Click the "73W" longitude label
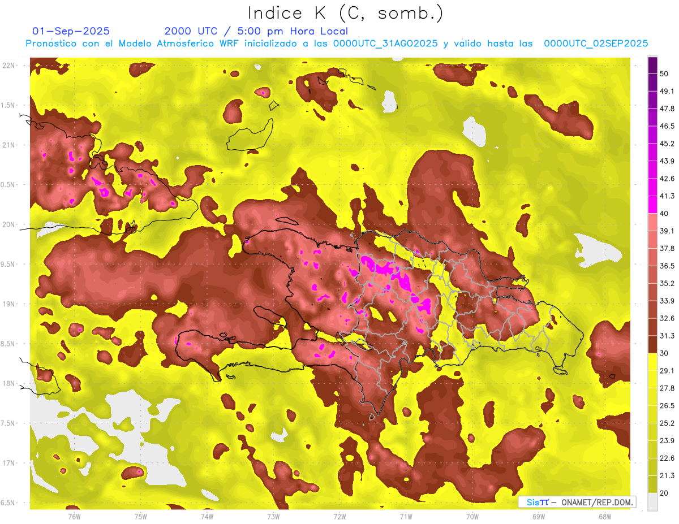 (273, 516)
